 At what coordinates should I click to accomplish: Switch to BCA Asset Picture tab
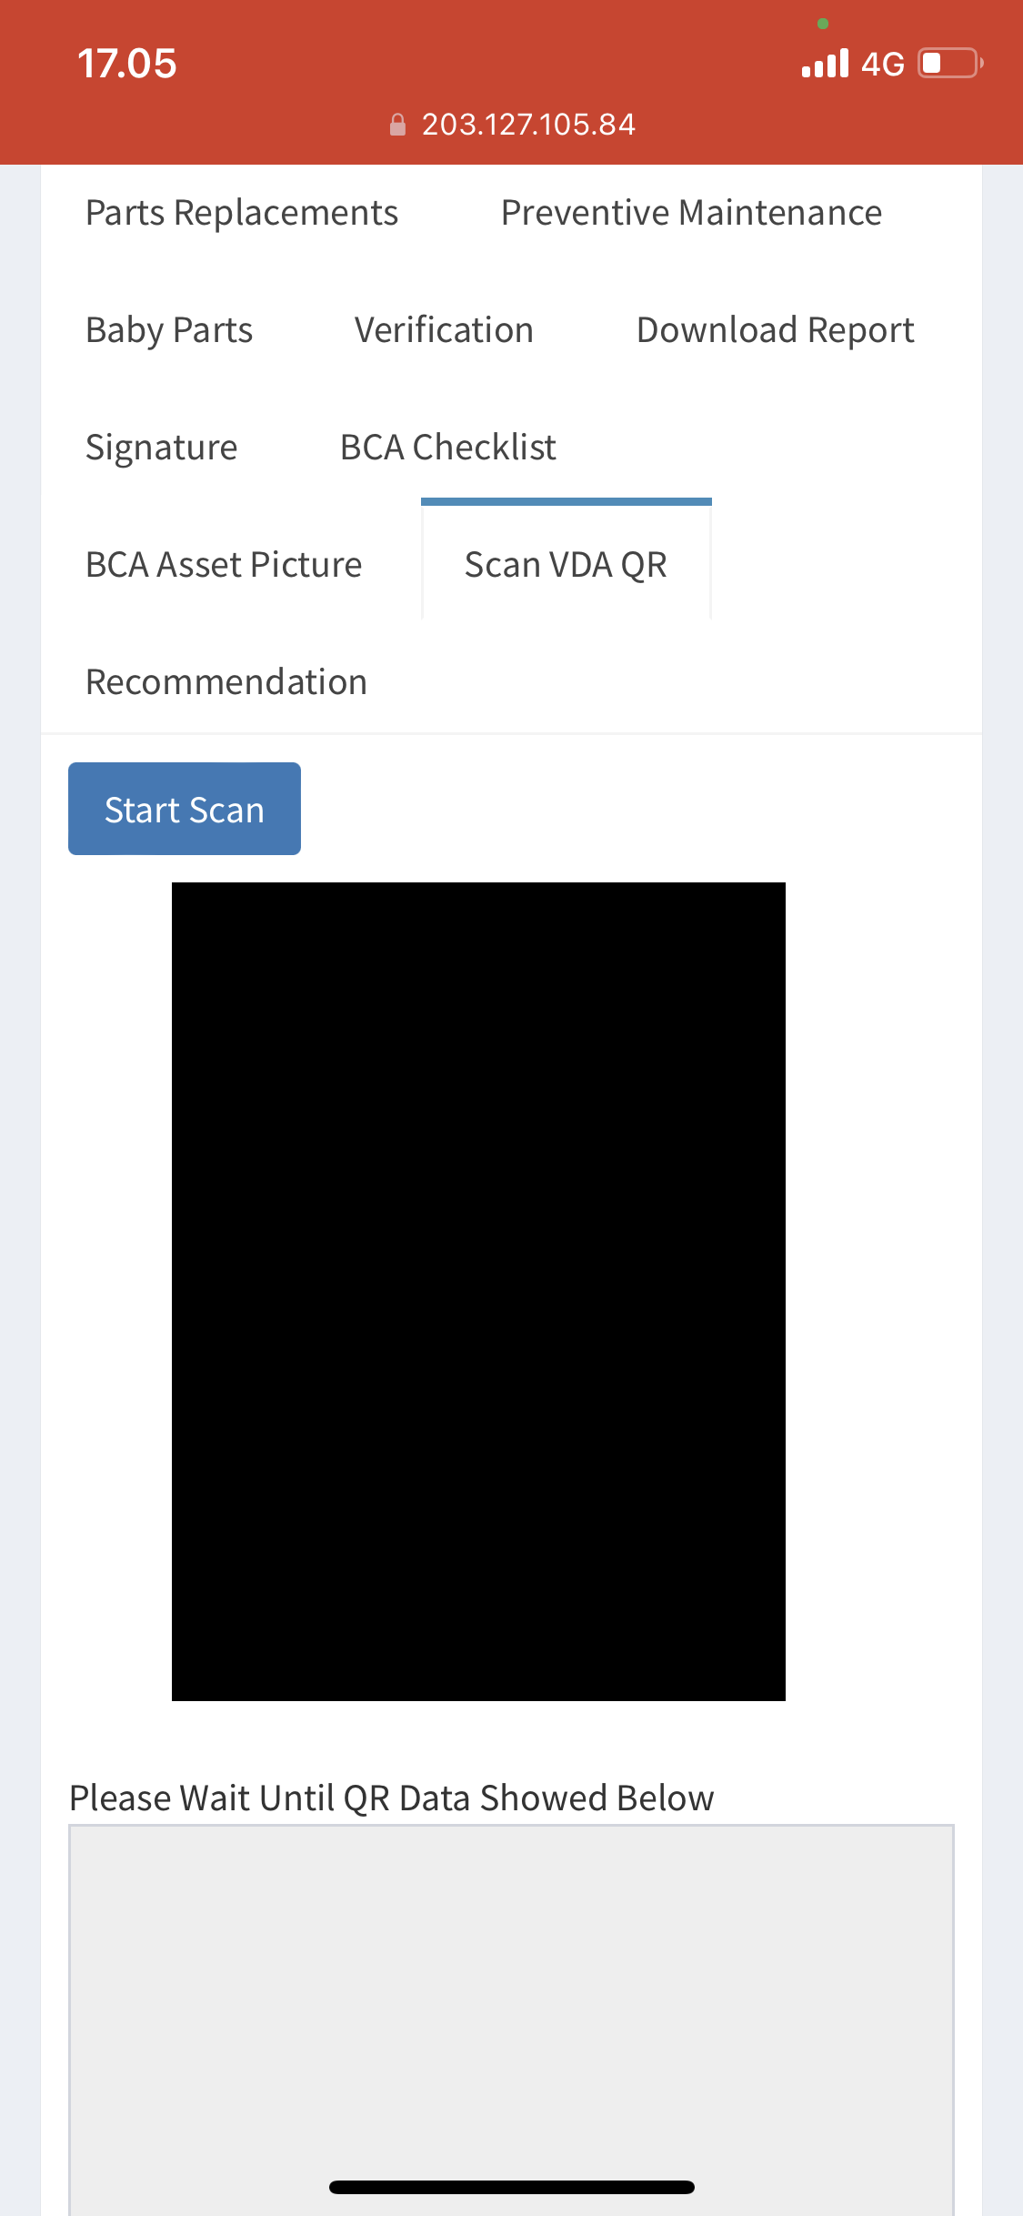(x=224, y=565)
